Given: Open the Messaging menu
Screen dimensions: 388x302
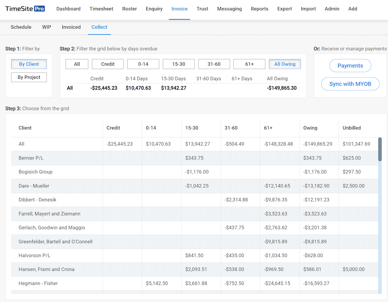Looking at the screenshot, I should point(229,9).
